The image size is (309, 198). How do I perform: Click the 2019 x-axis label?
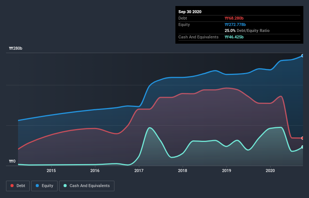pyautogui.click(x=227, y=171)
